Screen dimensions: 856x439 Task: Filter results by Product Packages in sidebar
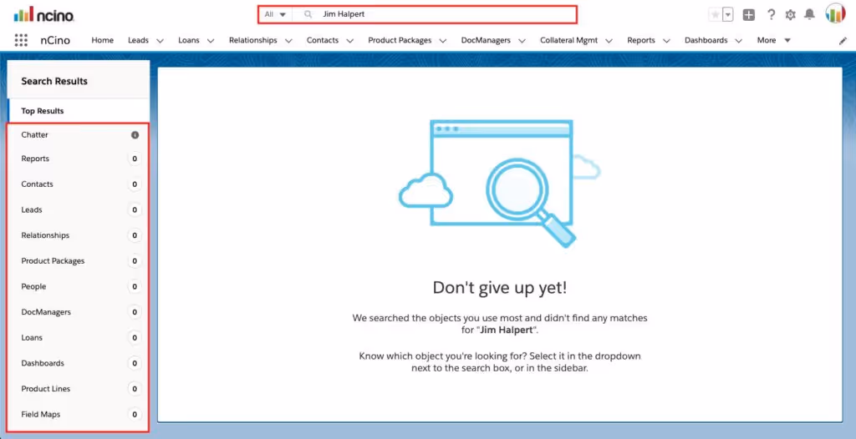(x=78, y=260)
